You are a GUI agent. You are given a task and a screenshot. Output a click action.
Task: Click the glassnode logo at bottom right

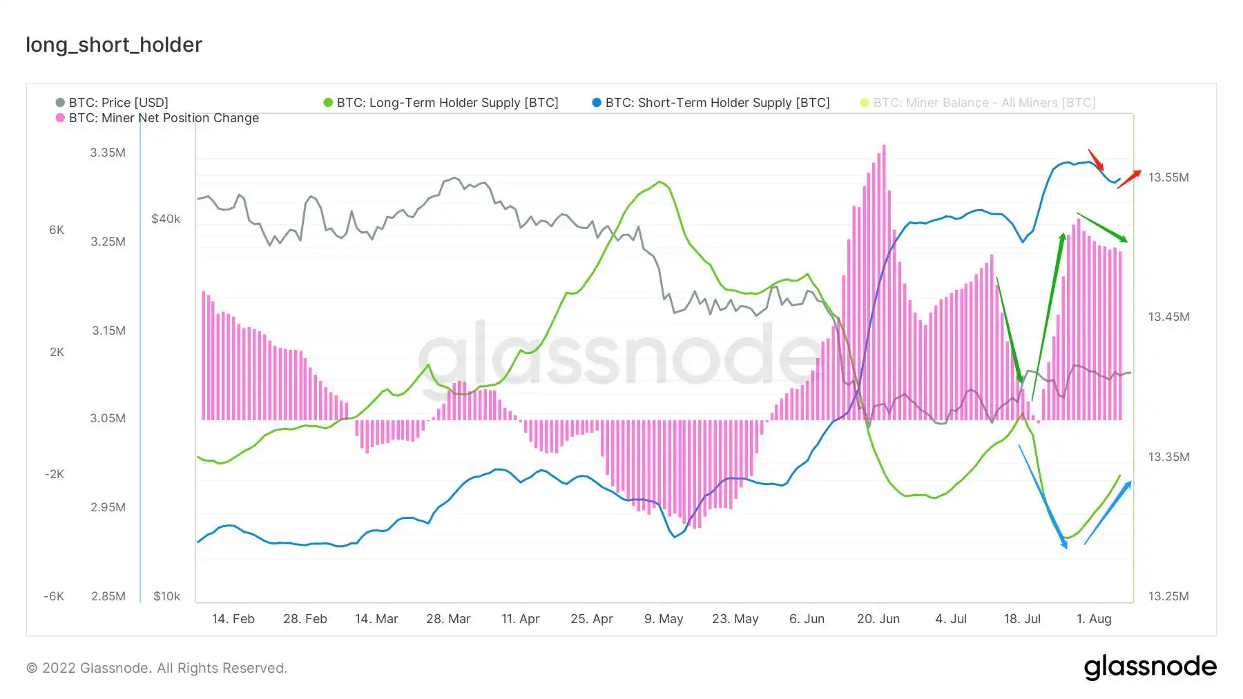[x=1150, y=667]
